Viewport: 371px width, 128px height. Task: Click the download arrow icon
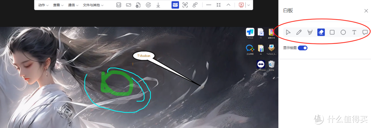(x=158, y=5)
